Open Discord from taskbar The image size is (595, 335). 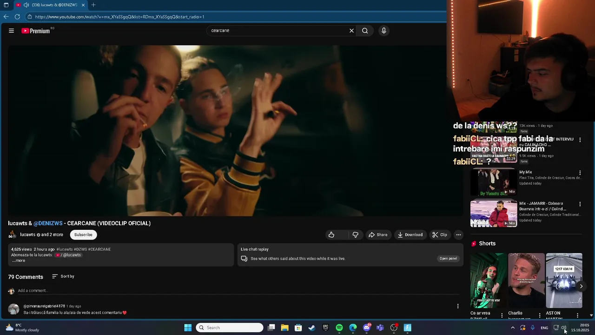click(x=367, y=328)
